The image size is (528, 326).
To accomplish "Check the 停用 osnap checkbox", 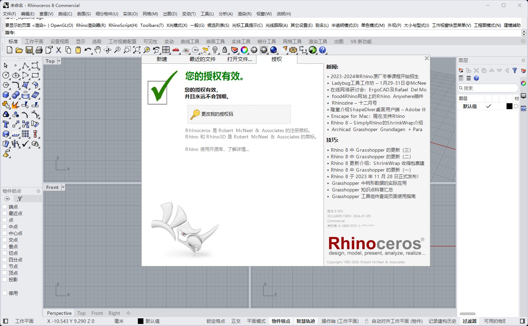I will click(x=5, y=293).
